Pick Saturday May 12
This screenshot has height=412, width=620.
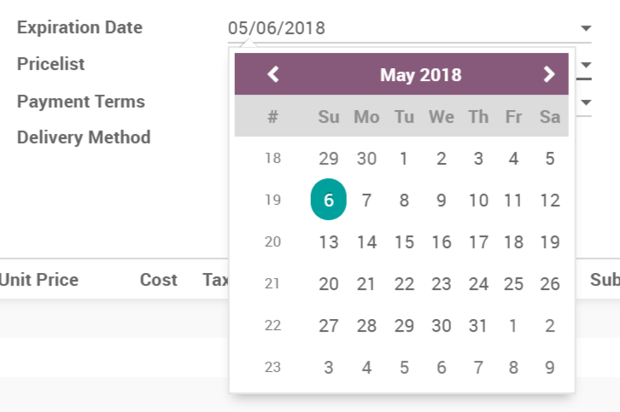point(550,200)
